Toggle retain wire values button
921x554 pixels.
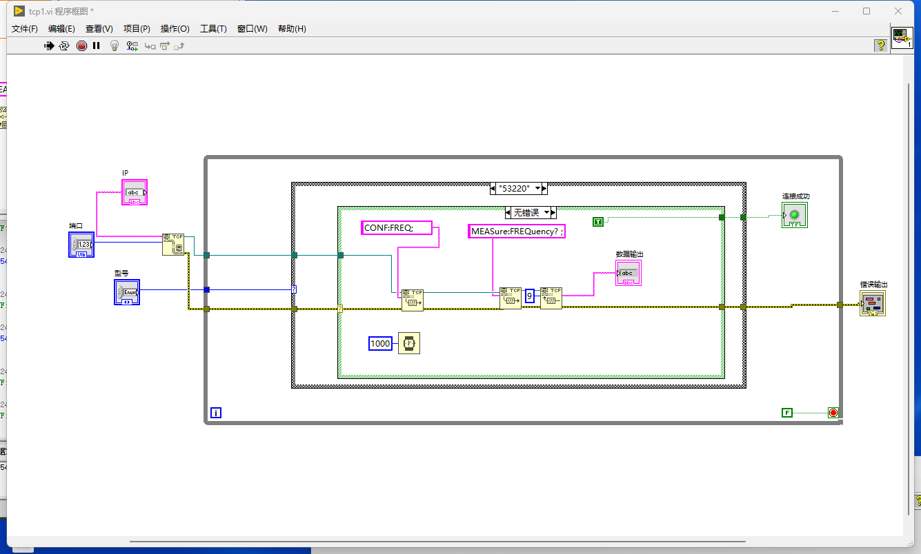click(x=132, y=46)
